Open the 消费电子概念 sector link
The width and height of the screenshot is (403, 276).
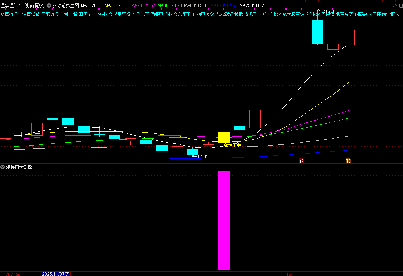pyautogui.click(x=164, y=14)
